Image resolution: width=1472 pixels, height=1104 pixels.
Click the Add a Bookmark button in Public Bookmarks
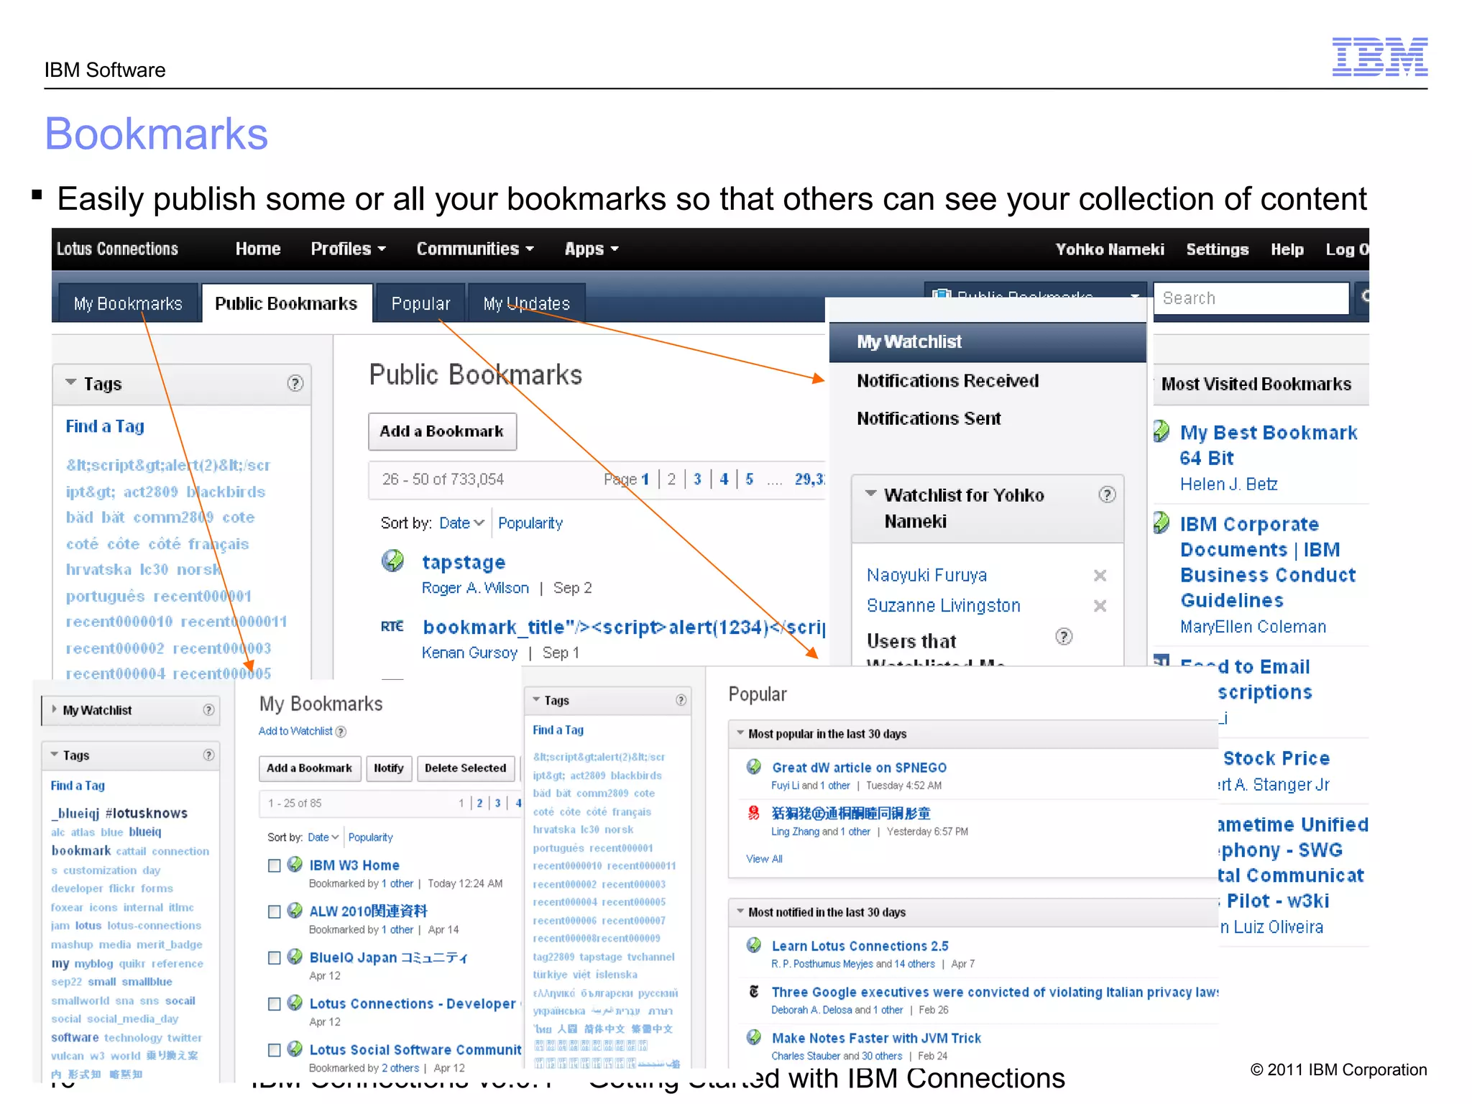click(x=442, y=431)
